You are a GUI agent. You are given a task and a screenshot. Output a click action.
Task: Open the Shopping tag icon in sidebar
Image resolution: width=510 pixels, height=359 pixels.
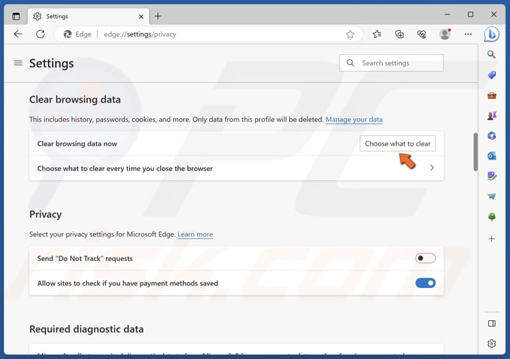click(x=492, y=75)
